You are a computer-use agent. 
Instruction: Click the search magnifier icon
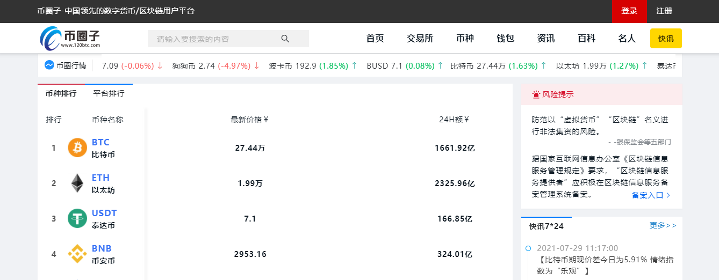pyautogui.click(x=285, y=39)
